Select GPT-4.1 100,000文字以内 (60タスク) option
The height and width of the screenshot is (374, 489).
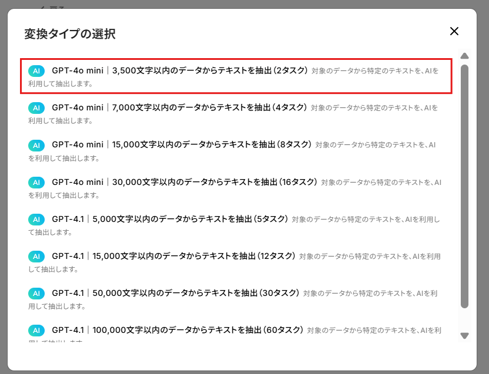[x=236, y=333]
